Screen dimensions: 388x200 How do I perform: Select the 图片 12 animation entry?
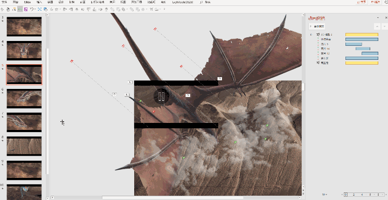(x=325, y=53)
